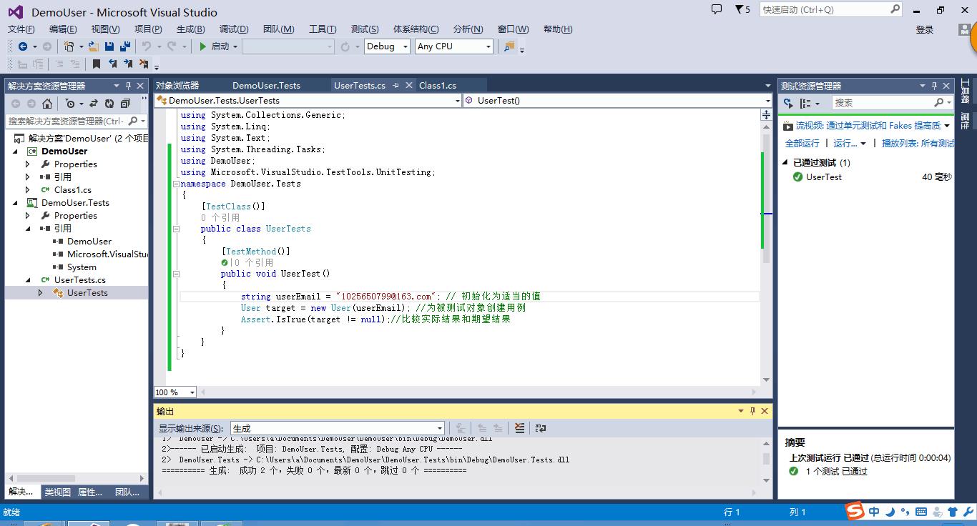Collapse the DemoUser.Tests project node
The image size is (977, 526).
point(15,203)
